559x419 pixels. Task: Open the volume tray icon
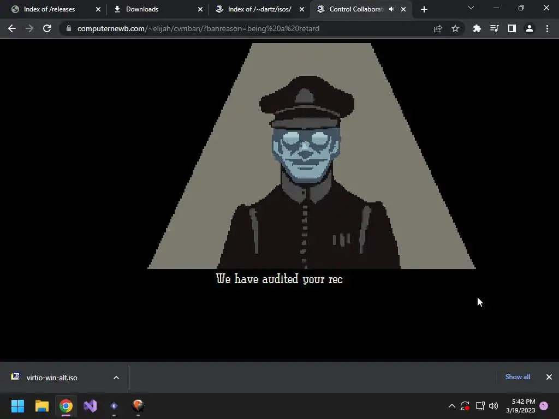pos(493,406)
